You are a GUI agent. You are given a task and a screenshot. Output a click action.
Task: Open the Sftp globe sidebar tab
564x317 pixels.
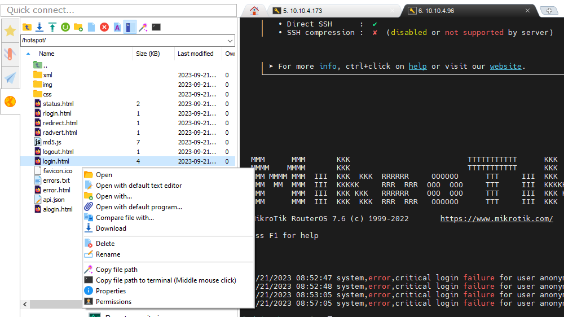point(10,102)
